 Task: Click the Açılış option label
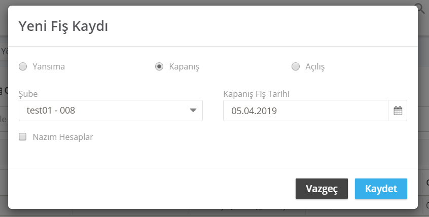[315, 67]
